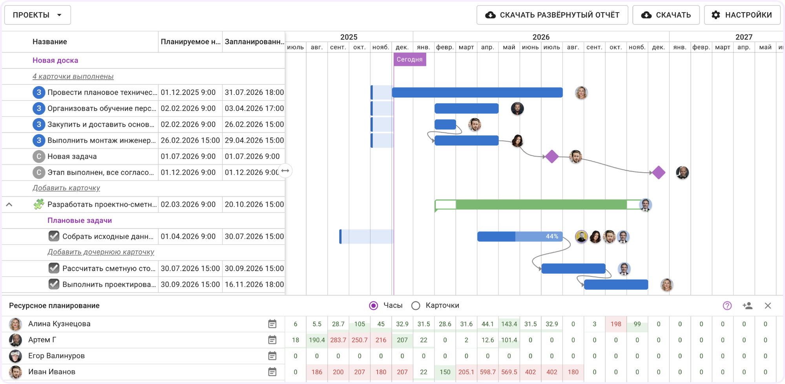Toggle the checkbox for Рассчитать сметную сто
This screenshot has width=785, height=384.
click(x=54, y=268)
